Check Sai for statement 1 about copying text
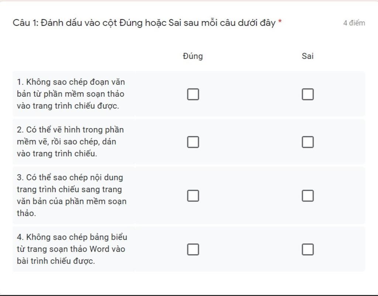The width and height of the screenshot is (378, 296). click(307, 94)
